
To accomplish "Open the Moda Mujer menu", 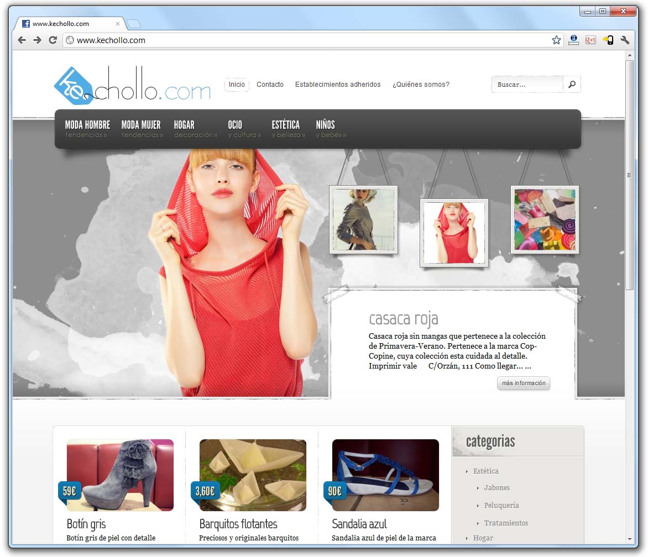I will (x=142, y=129).
